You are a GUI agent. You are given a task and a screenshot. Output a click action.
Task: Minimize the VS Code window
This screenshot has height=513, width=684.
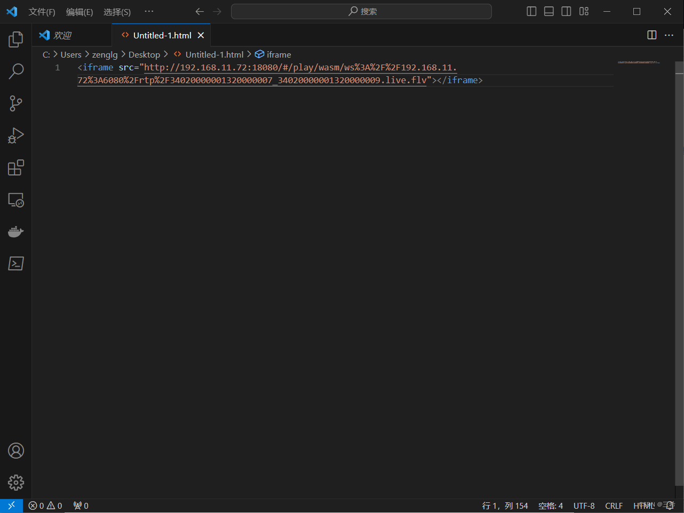tap(607, 12)
